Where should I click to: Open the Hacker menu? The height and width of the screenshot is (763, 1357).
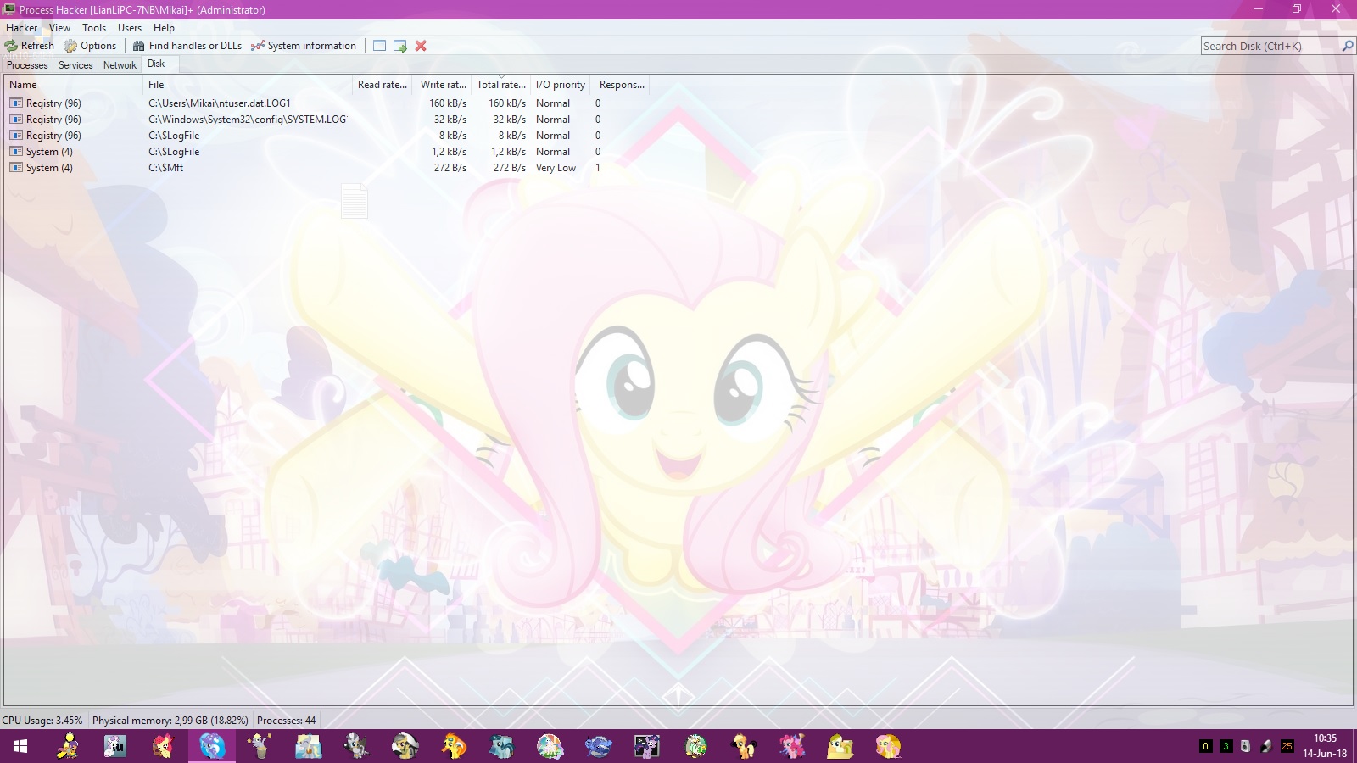click(x=22, y=28)
